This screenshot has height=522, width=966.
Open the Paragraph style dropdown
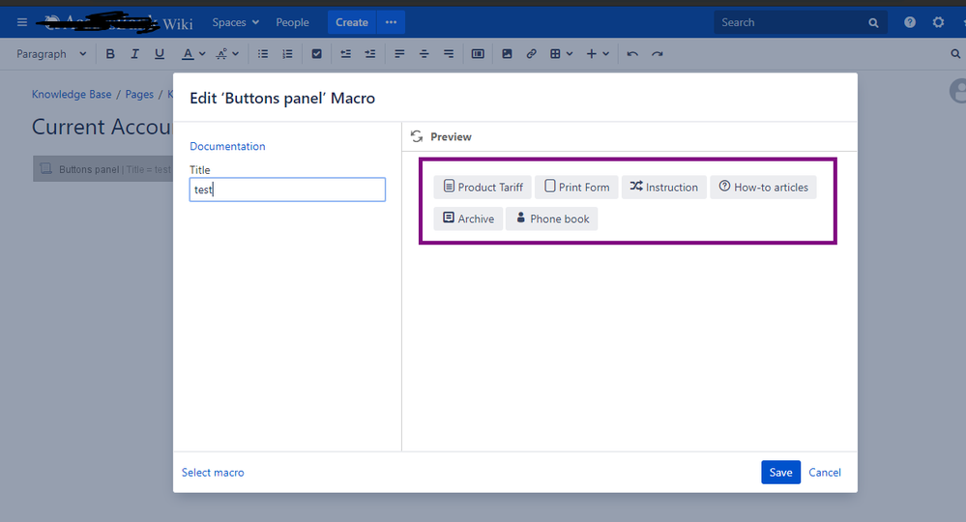(x=51, y=54)
